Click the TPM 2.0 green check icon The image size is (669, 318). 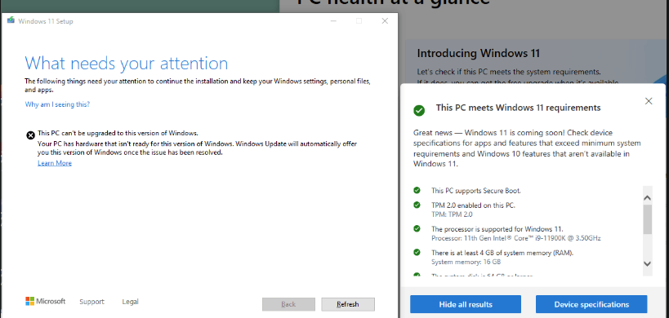(x=417, y=205)
